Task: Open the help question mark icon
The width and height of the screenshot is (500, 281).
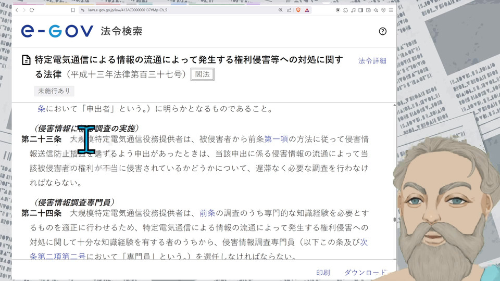Action: (383, 31)
